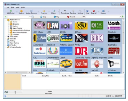Open the Stations toolbar button
Viewport: 128px width, 101px height.
pos(21,12)
